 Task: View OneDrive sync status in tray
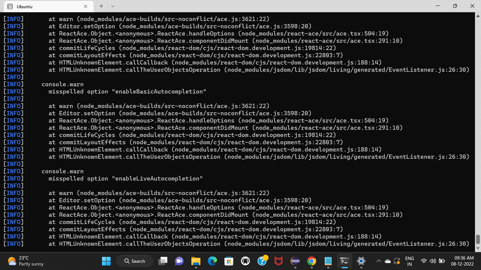pyautogui.click(x=388, y=261)
